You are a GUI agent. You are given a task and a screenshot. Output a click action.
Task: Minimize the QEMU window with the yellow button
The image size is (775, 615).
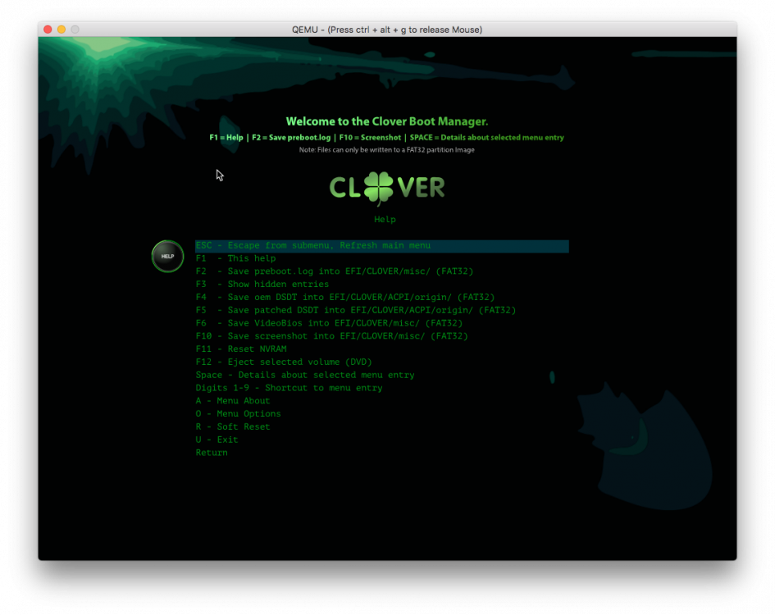coord(62,30)
